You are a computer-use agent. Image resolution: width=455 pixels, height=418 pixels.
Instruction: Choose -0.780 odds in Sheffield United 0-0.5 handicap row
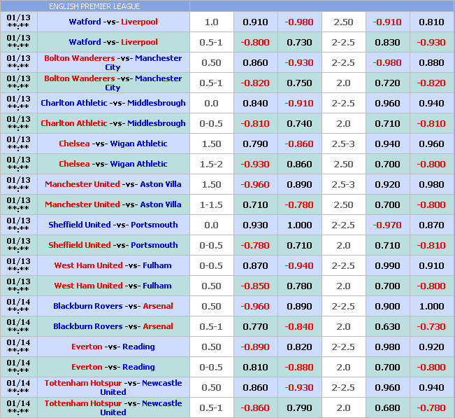click(255, 246)
